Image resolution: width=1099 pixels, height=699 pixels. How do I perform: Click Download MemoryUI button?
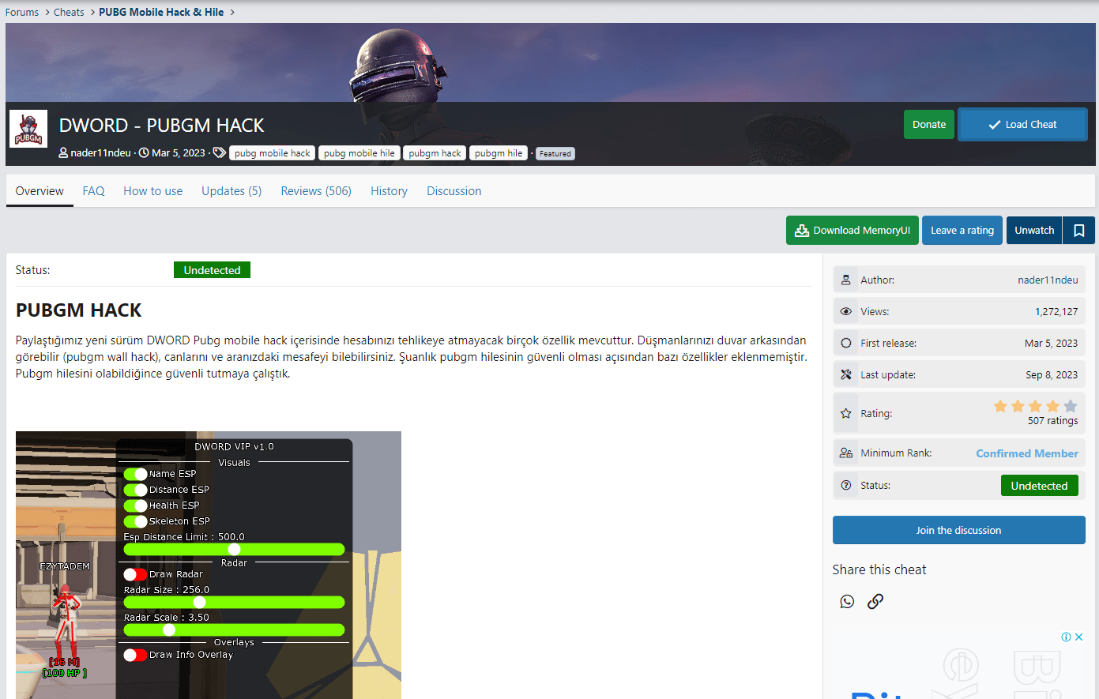(852, 231)
